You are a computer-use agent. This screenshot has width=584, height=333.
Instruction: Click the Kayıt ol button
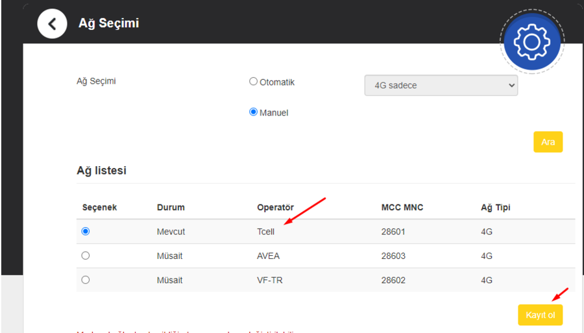pos(540,315)
